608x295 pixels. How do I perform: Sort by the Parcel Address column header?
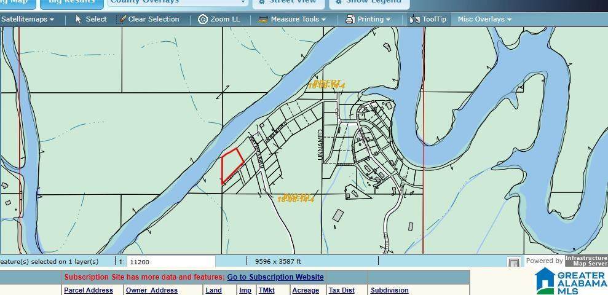[x=89, y=290]
